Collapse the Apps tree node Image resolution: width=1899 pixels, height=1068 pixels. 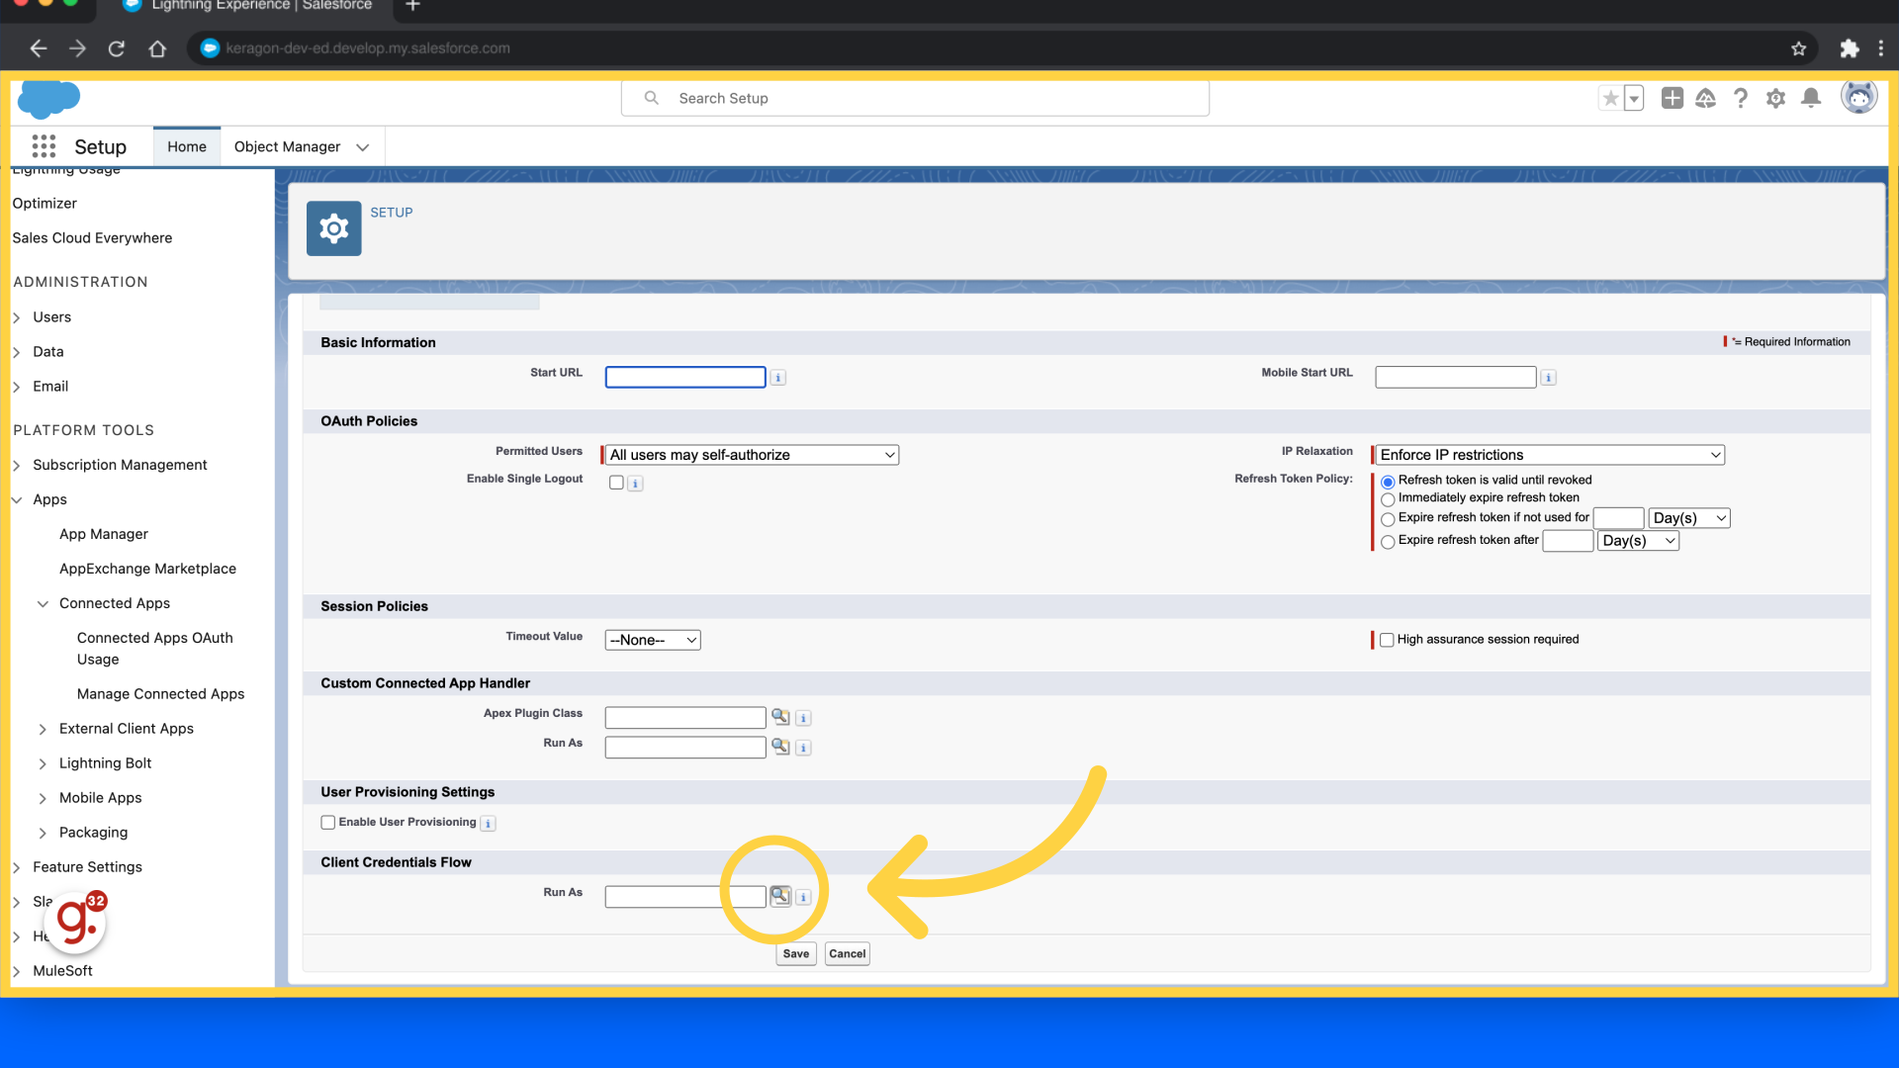coord(17,500)
